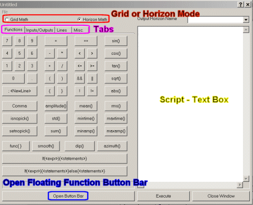Click the greater-than operator button
Viewport: 253px width, 205px height.
[92, 53]
